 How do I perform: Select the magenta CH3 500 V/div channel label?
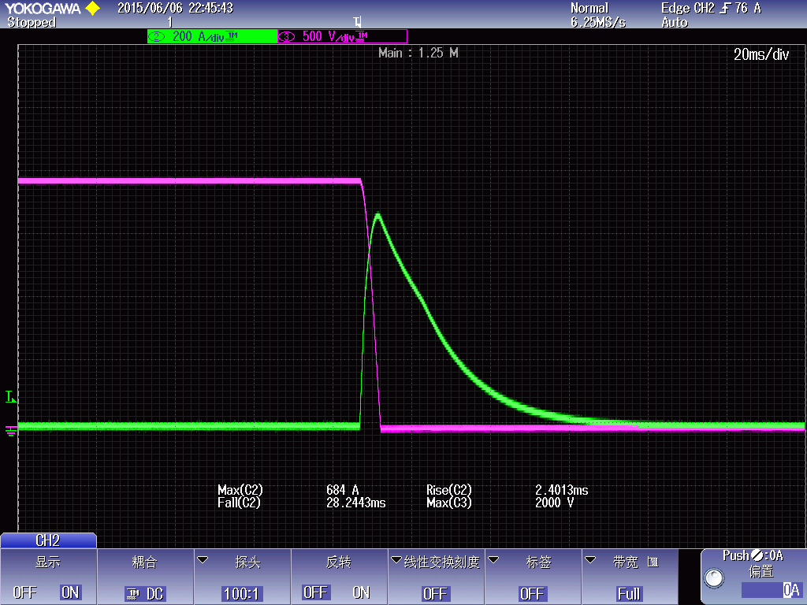coord(342,36)
